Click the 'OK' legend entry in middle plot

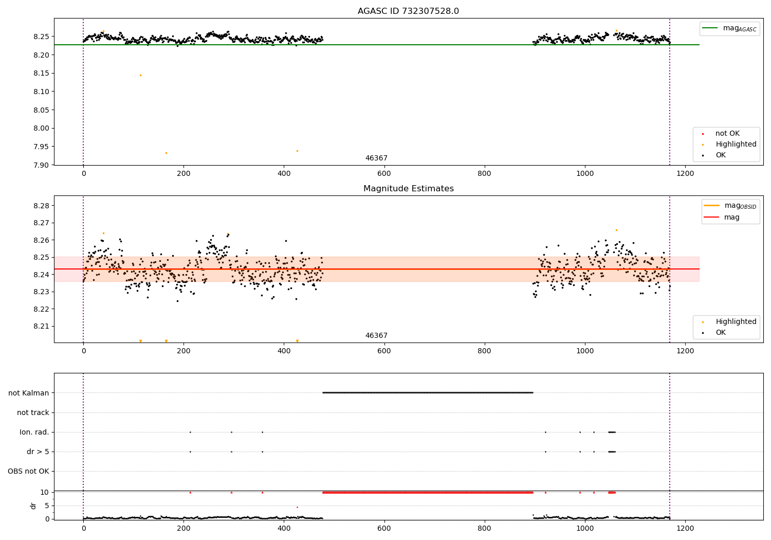click(714, 333)
